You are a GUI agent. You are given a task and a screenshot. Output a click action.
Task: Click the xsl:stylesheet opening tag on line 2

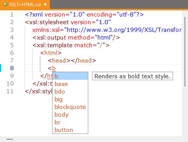tap(68, 22)
